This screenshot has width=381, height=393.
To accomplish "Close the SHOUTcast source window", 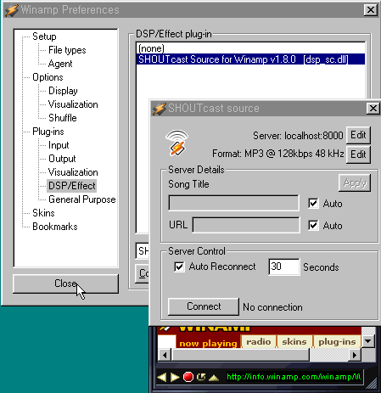I will click(x=373, y=108).
